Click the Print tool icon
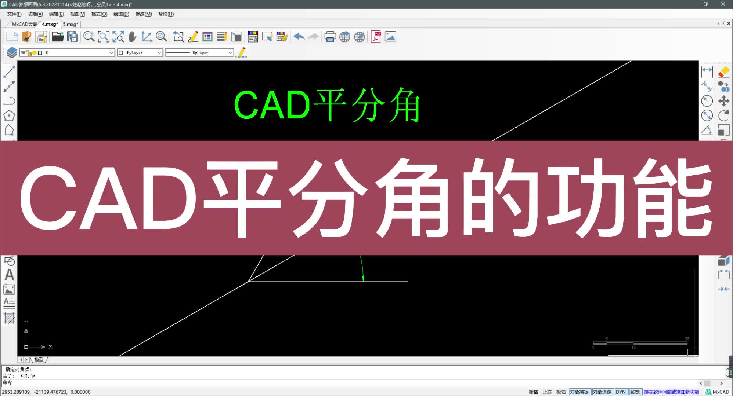The image size is (733, 396). 330,37
